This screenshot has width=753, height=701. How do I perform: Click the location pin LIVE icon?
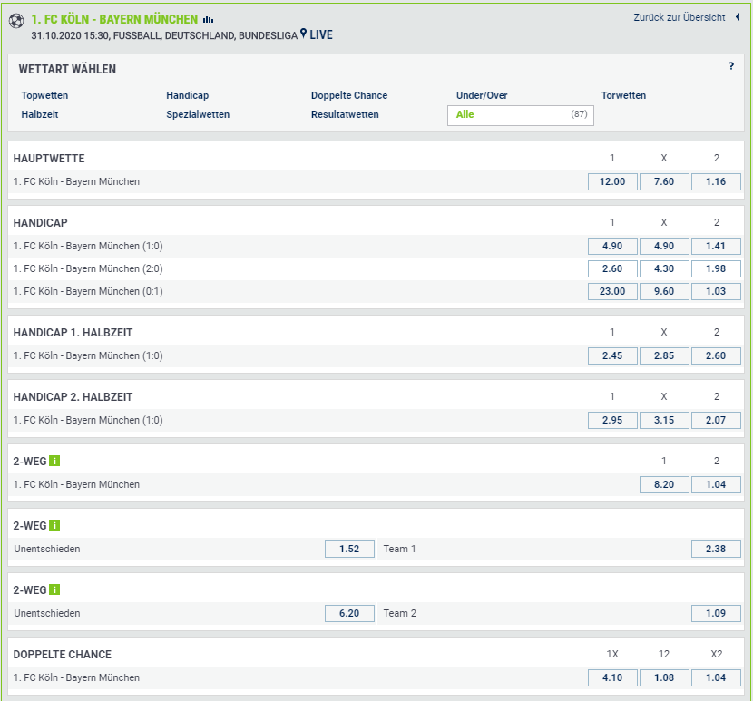coord(303,34)
